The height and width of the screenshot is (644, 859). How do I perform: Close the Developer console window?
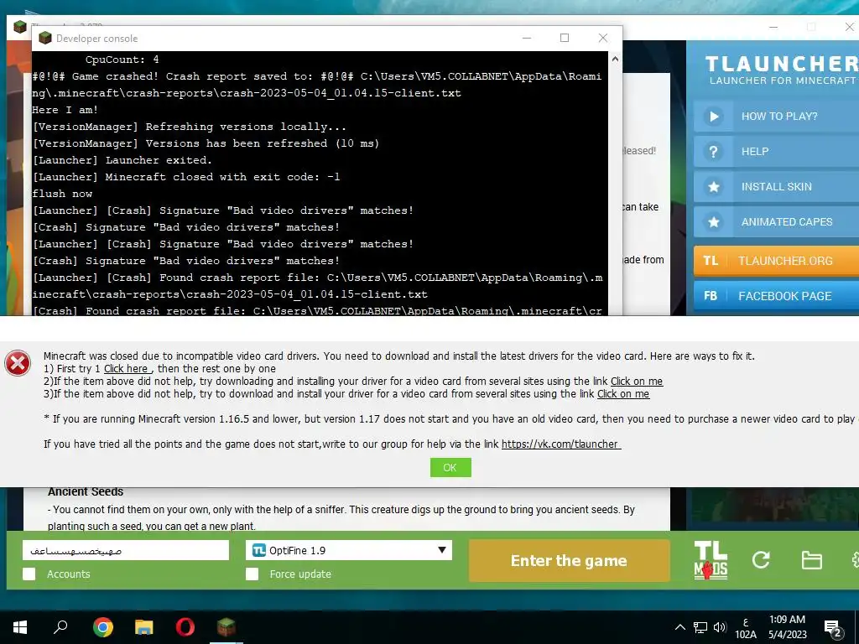point(602,38)
